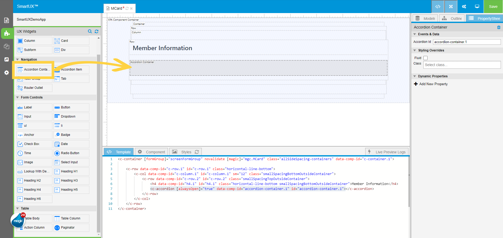Open the puzzle-piece widgets sidebar icon
Image resolution: width=503 pixels, height=238 pixels.
7,33
